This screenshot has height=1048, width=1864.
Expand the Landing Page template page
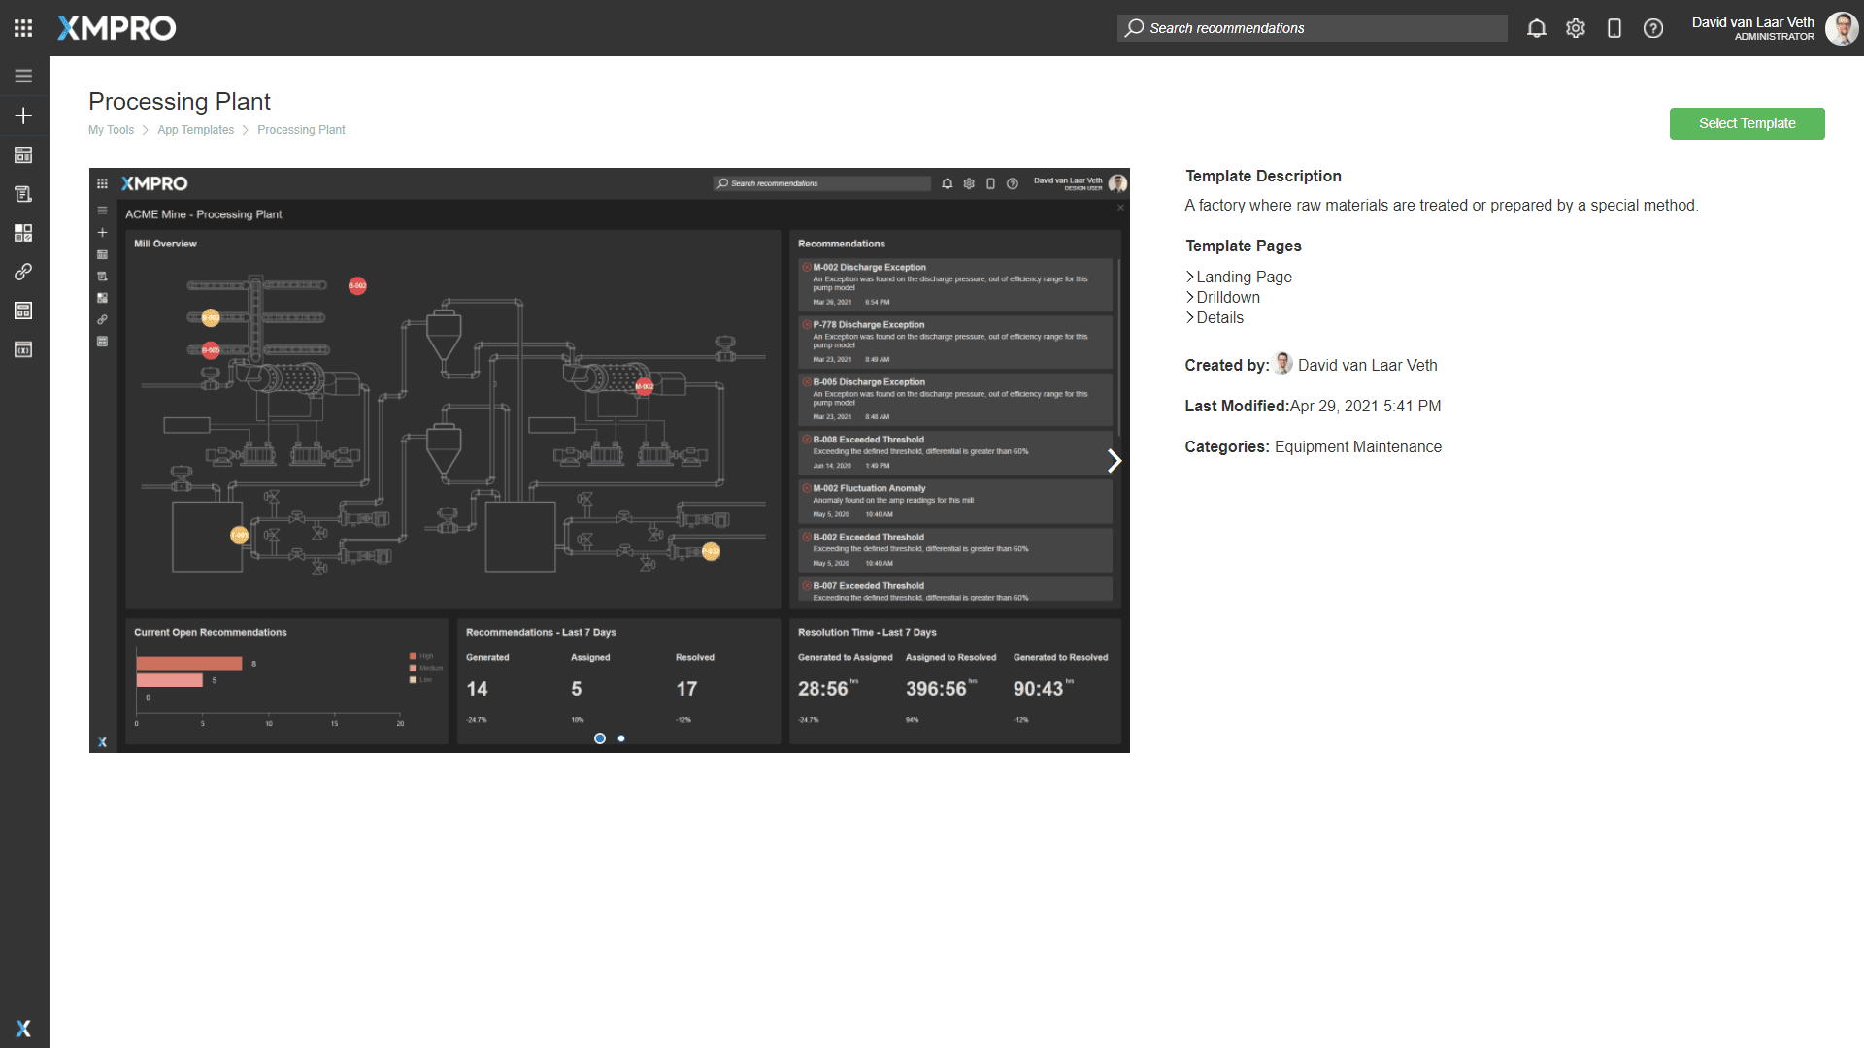tap(1243, 277)
